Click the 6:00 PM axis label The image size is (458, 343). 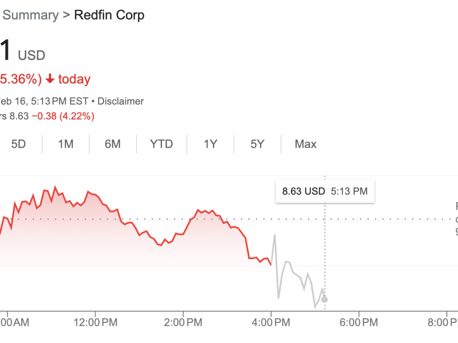[x=358, y=322]
